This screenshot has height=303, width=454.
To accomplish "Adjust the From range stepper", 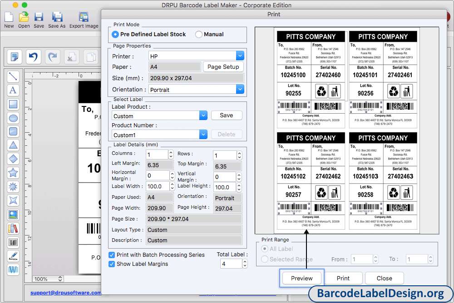I will [x=375, y=259].
